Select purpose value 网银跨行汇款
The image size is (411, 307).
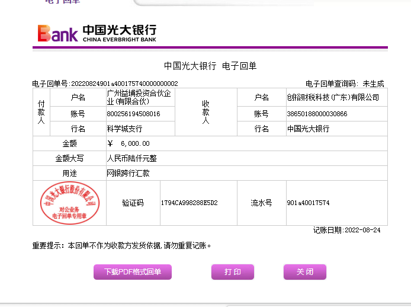click(x=128, y=173)
